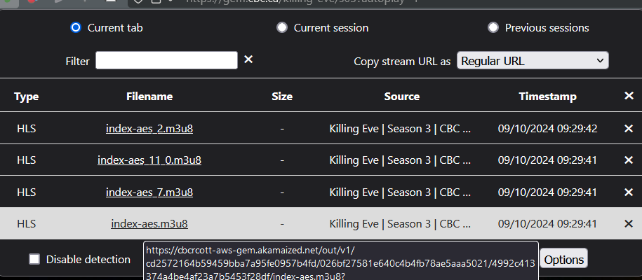Click the Source column header
This screenshot has width=642, height=280.
(x=401, y=97)
